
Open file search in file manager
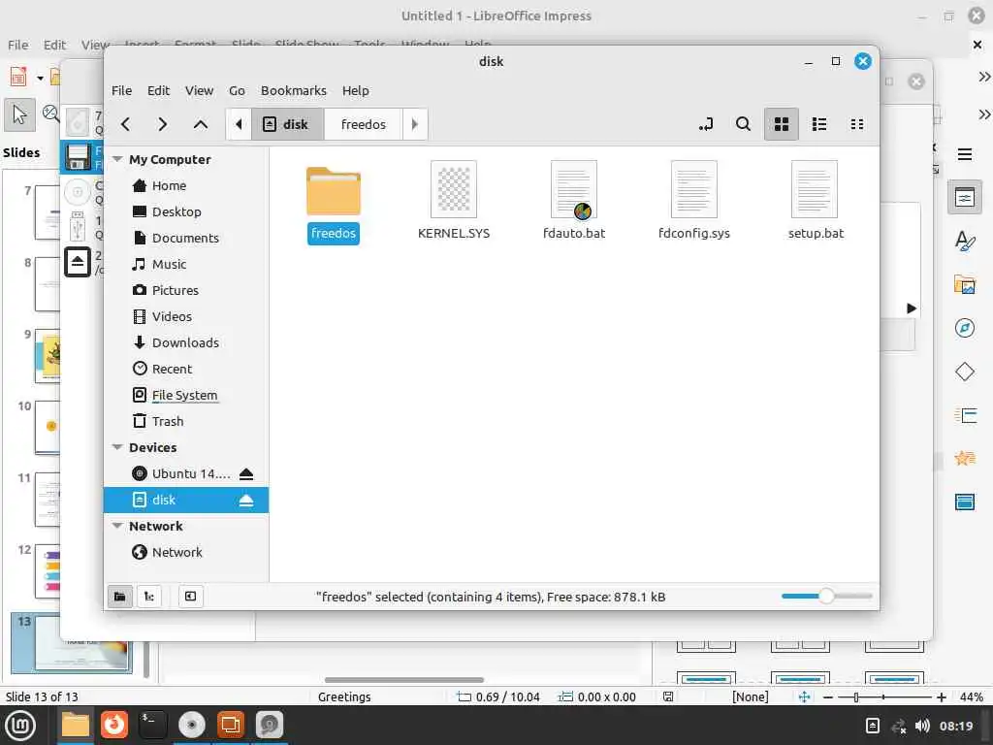(x=744, y=124)
